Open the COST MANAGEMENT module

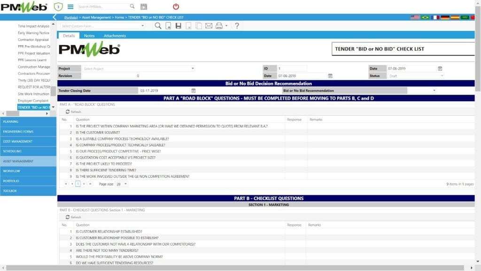tap(28, 141)
